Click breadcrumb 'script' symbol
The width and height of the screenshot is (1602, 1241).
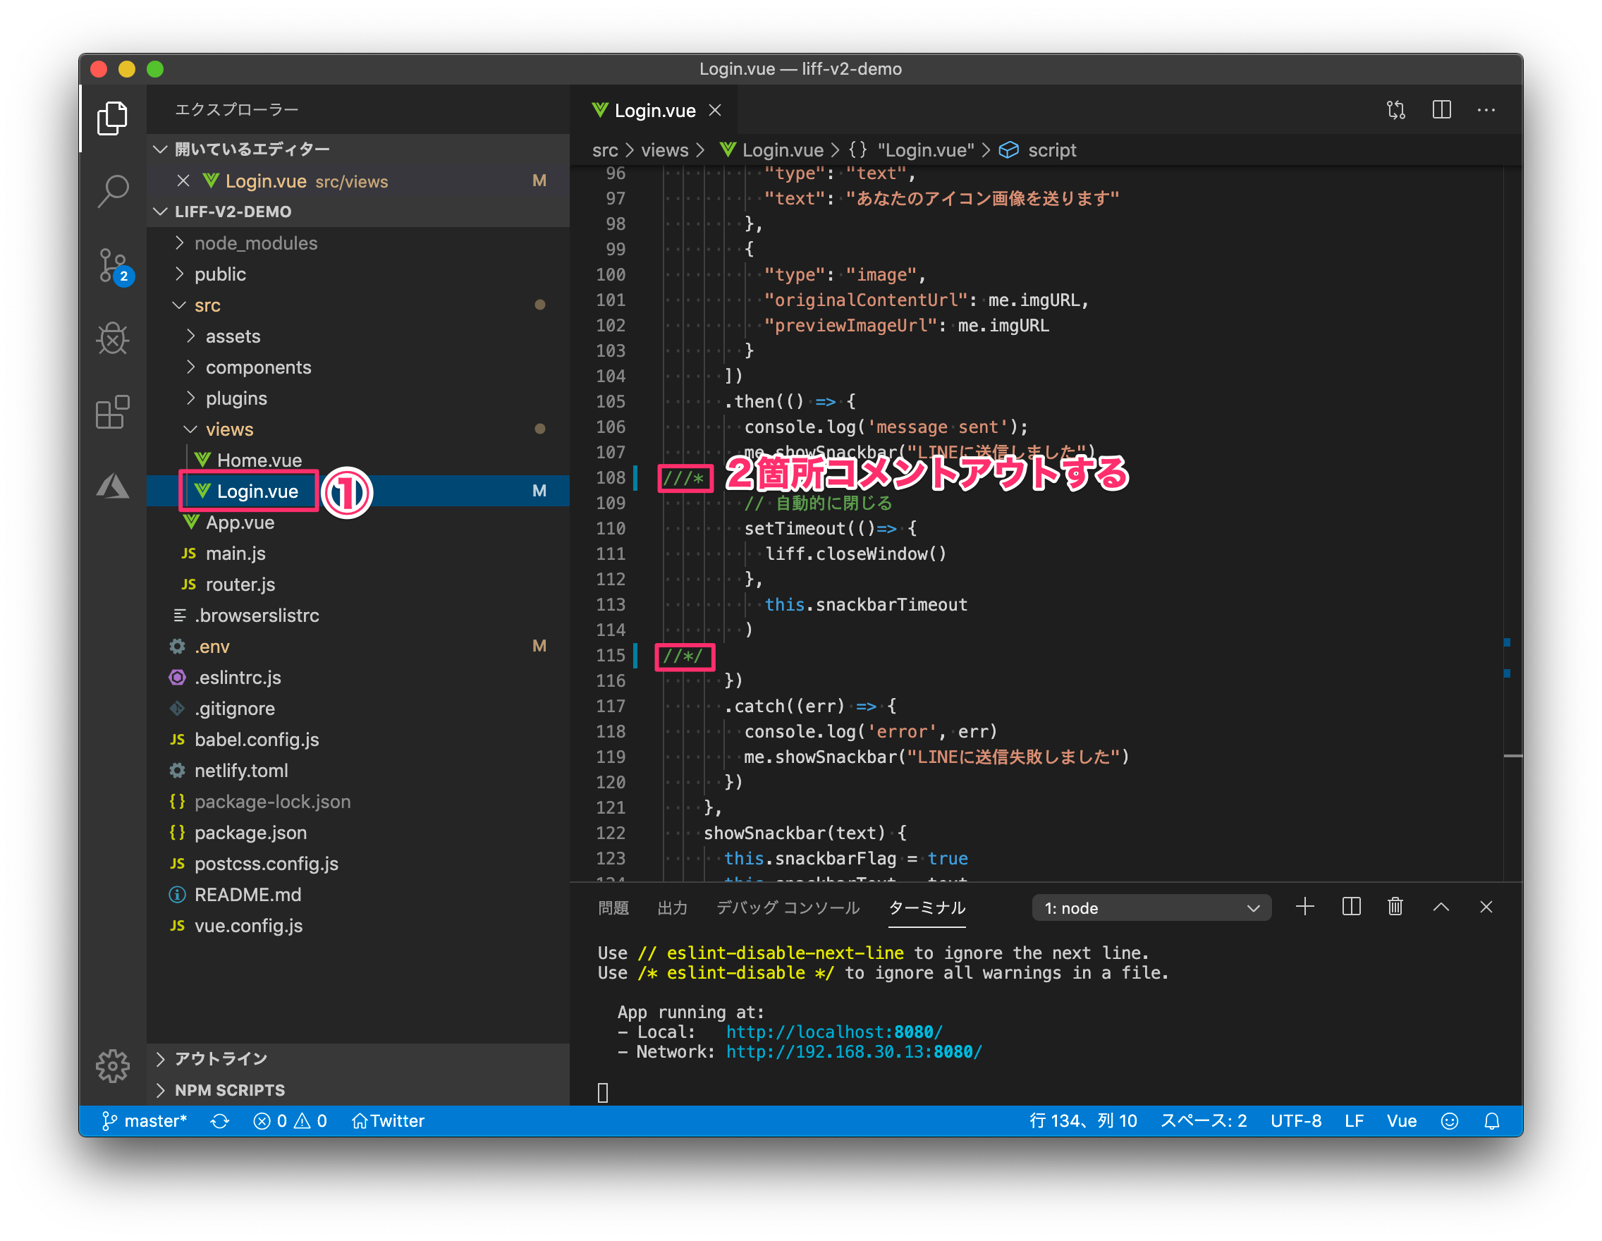pos(1051,149)
